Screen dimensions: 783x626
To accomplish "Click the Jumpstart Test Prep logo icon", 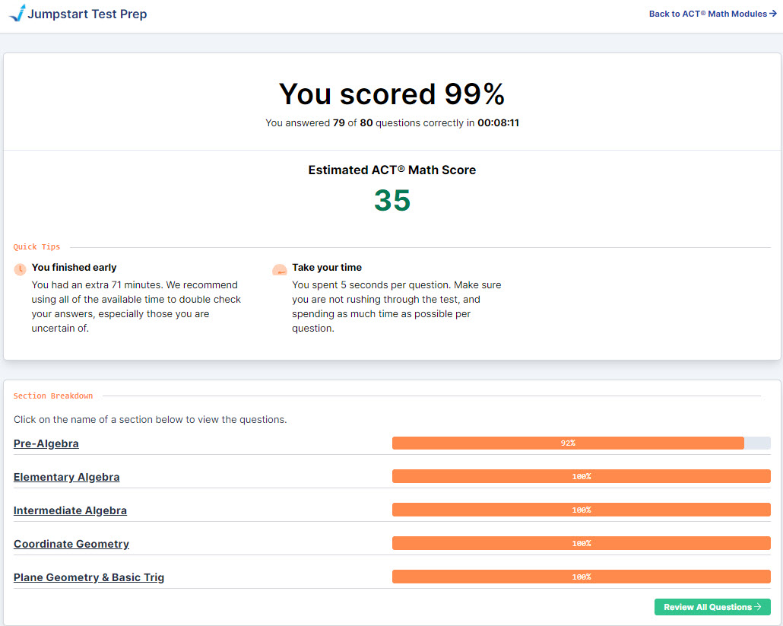I will [x=17, y=13].
